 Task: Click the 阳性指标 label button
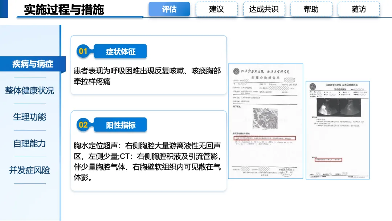point(121,125)
